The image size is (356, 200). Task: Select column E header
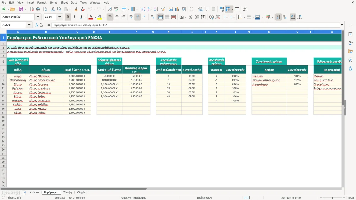[109, 32]
